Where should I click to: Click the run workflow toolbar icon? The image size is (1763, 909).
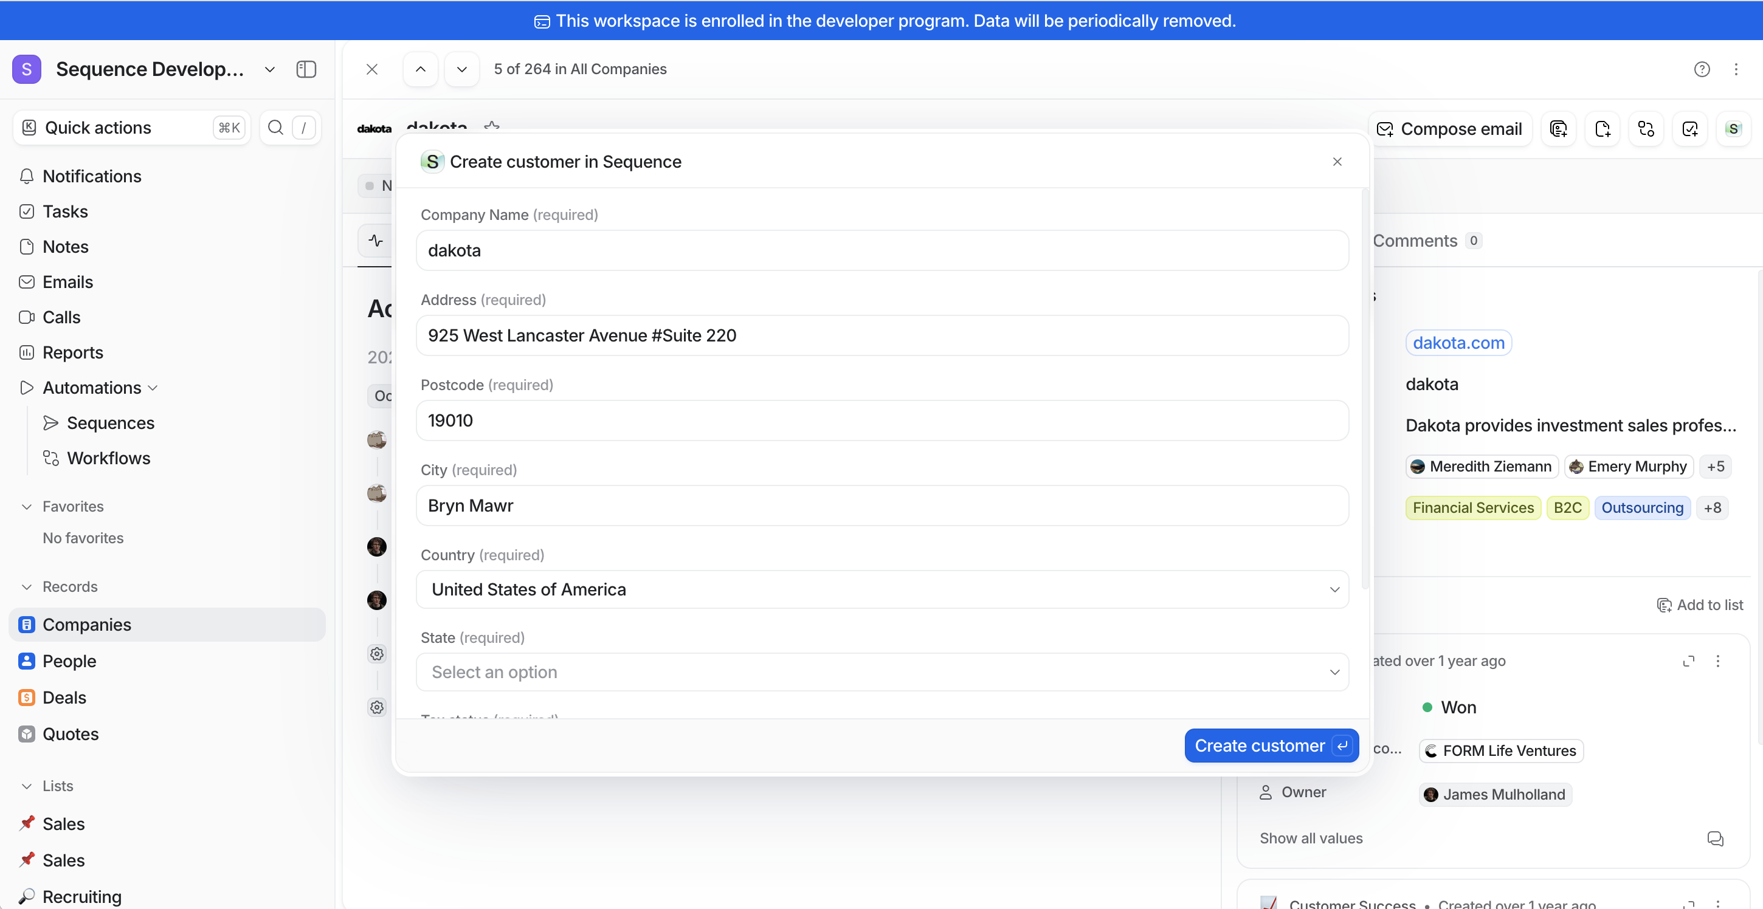[x=1646, y=129]
